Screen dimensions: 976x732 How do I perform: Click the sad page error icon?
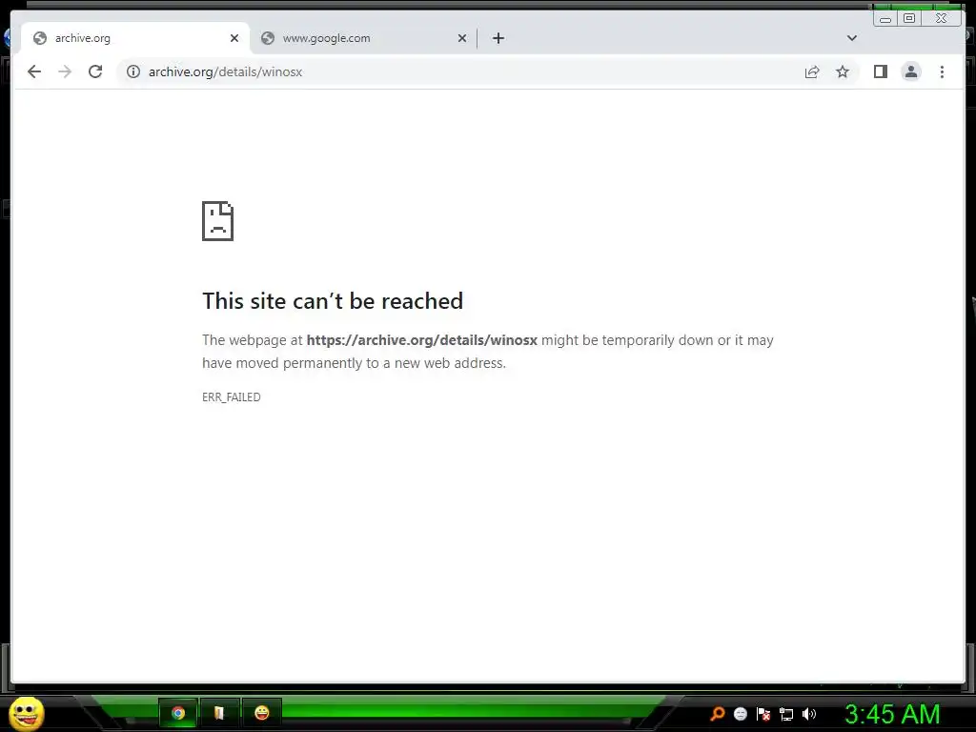pyautogui.click(x=218, y=221)
